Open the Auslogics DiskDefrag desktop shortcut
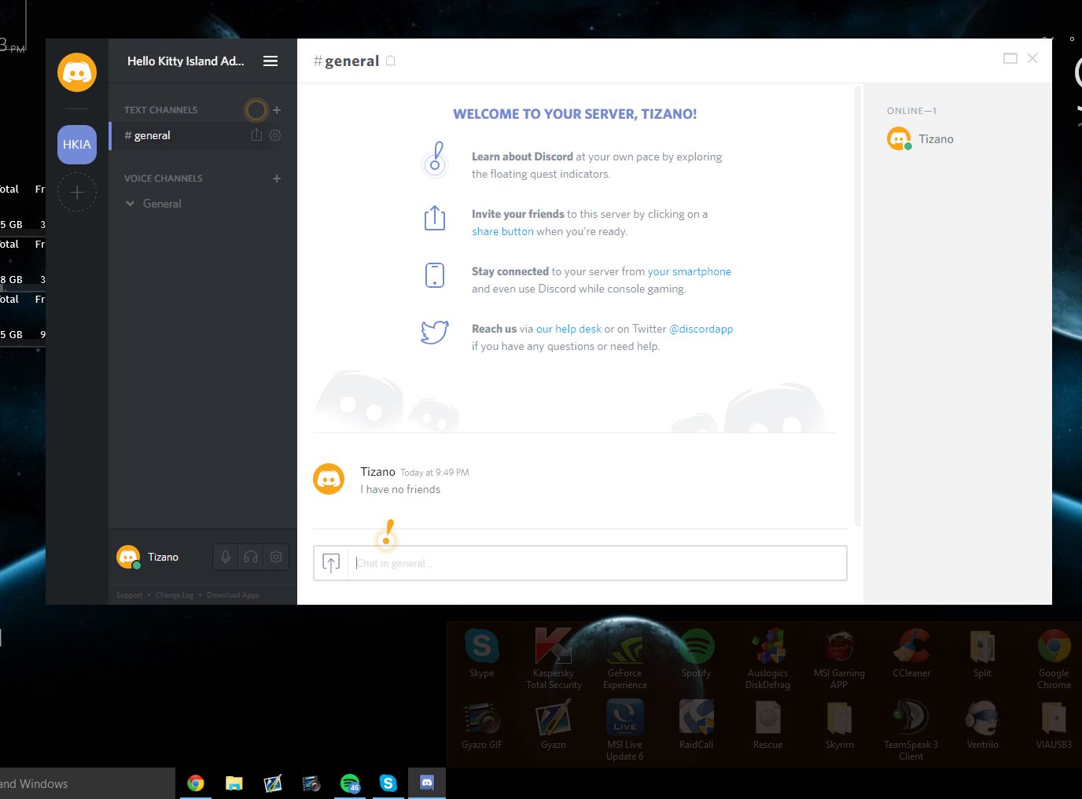 (768, 659)
